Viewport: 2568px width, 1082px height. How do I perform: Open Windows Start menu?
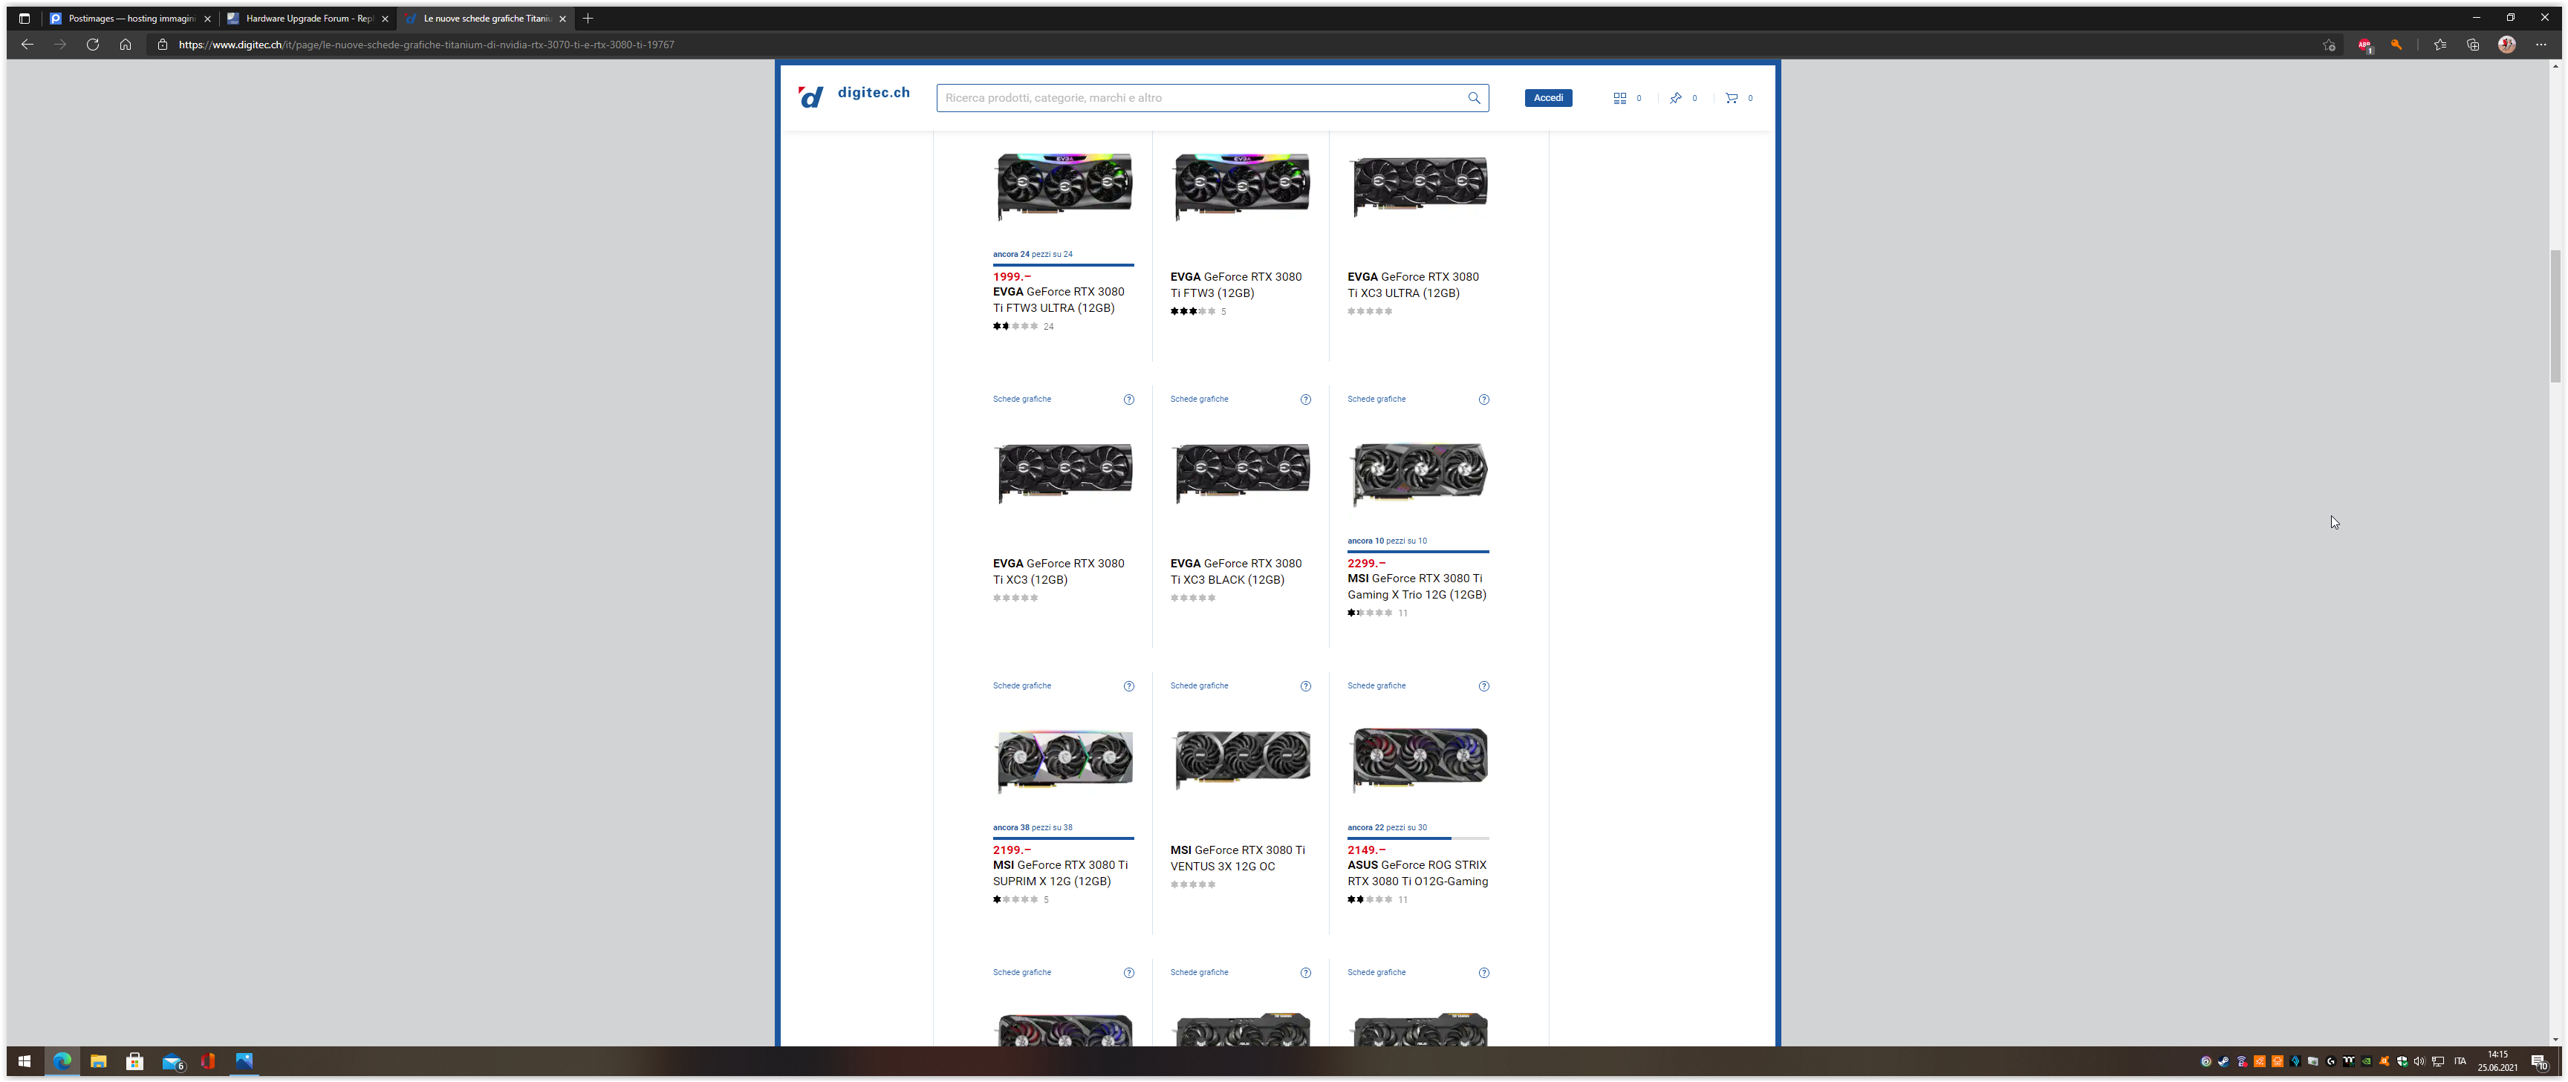coord(24,1061)
